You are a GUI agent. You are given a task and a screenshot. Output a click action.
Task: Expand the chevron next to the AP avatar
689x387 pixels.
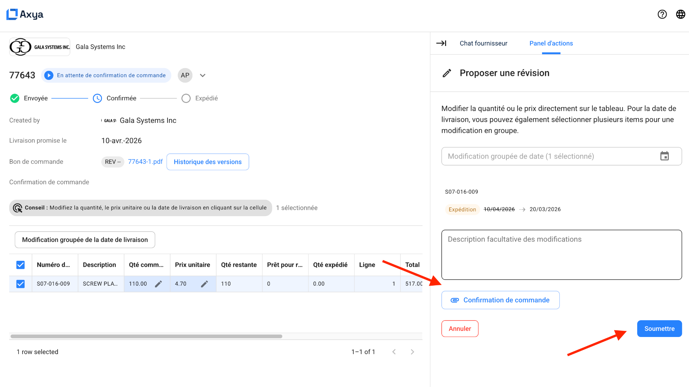(203, 75)
